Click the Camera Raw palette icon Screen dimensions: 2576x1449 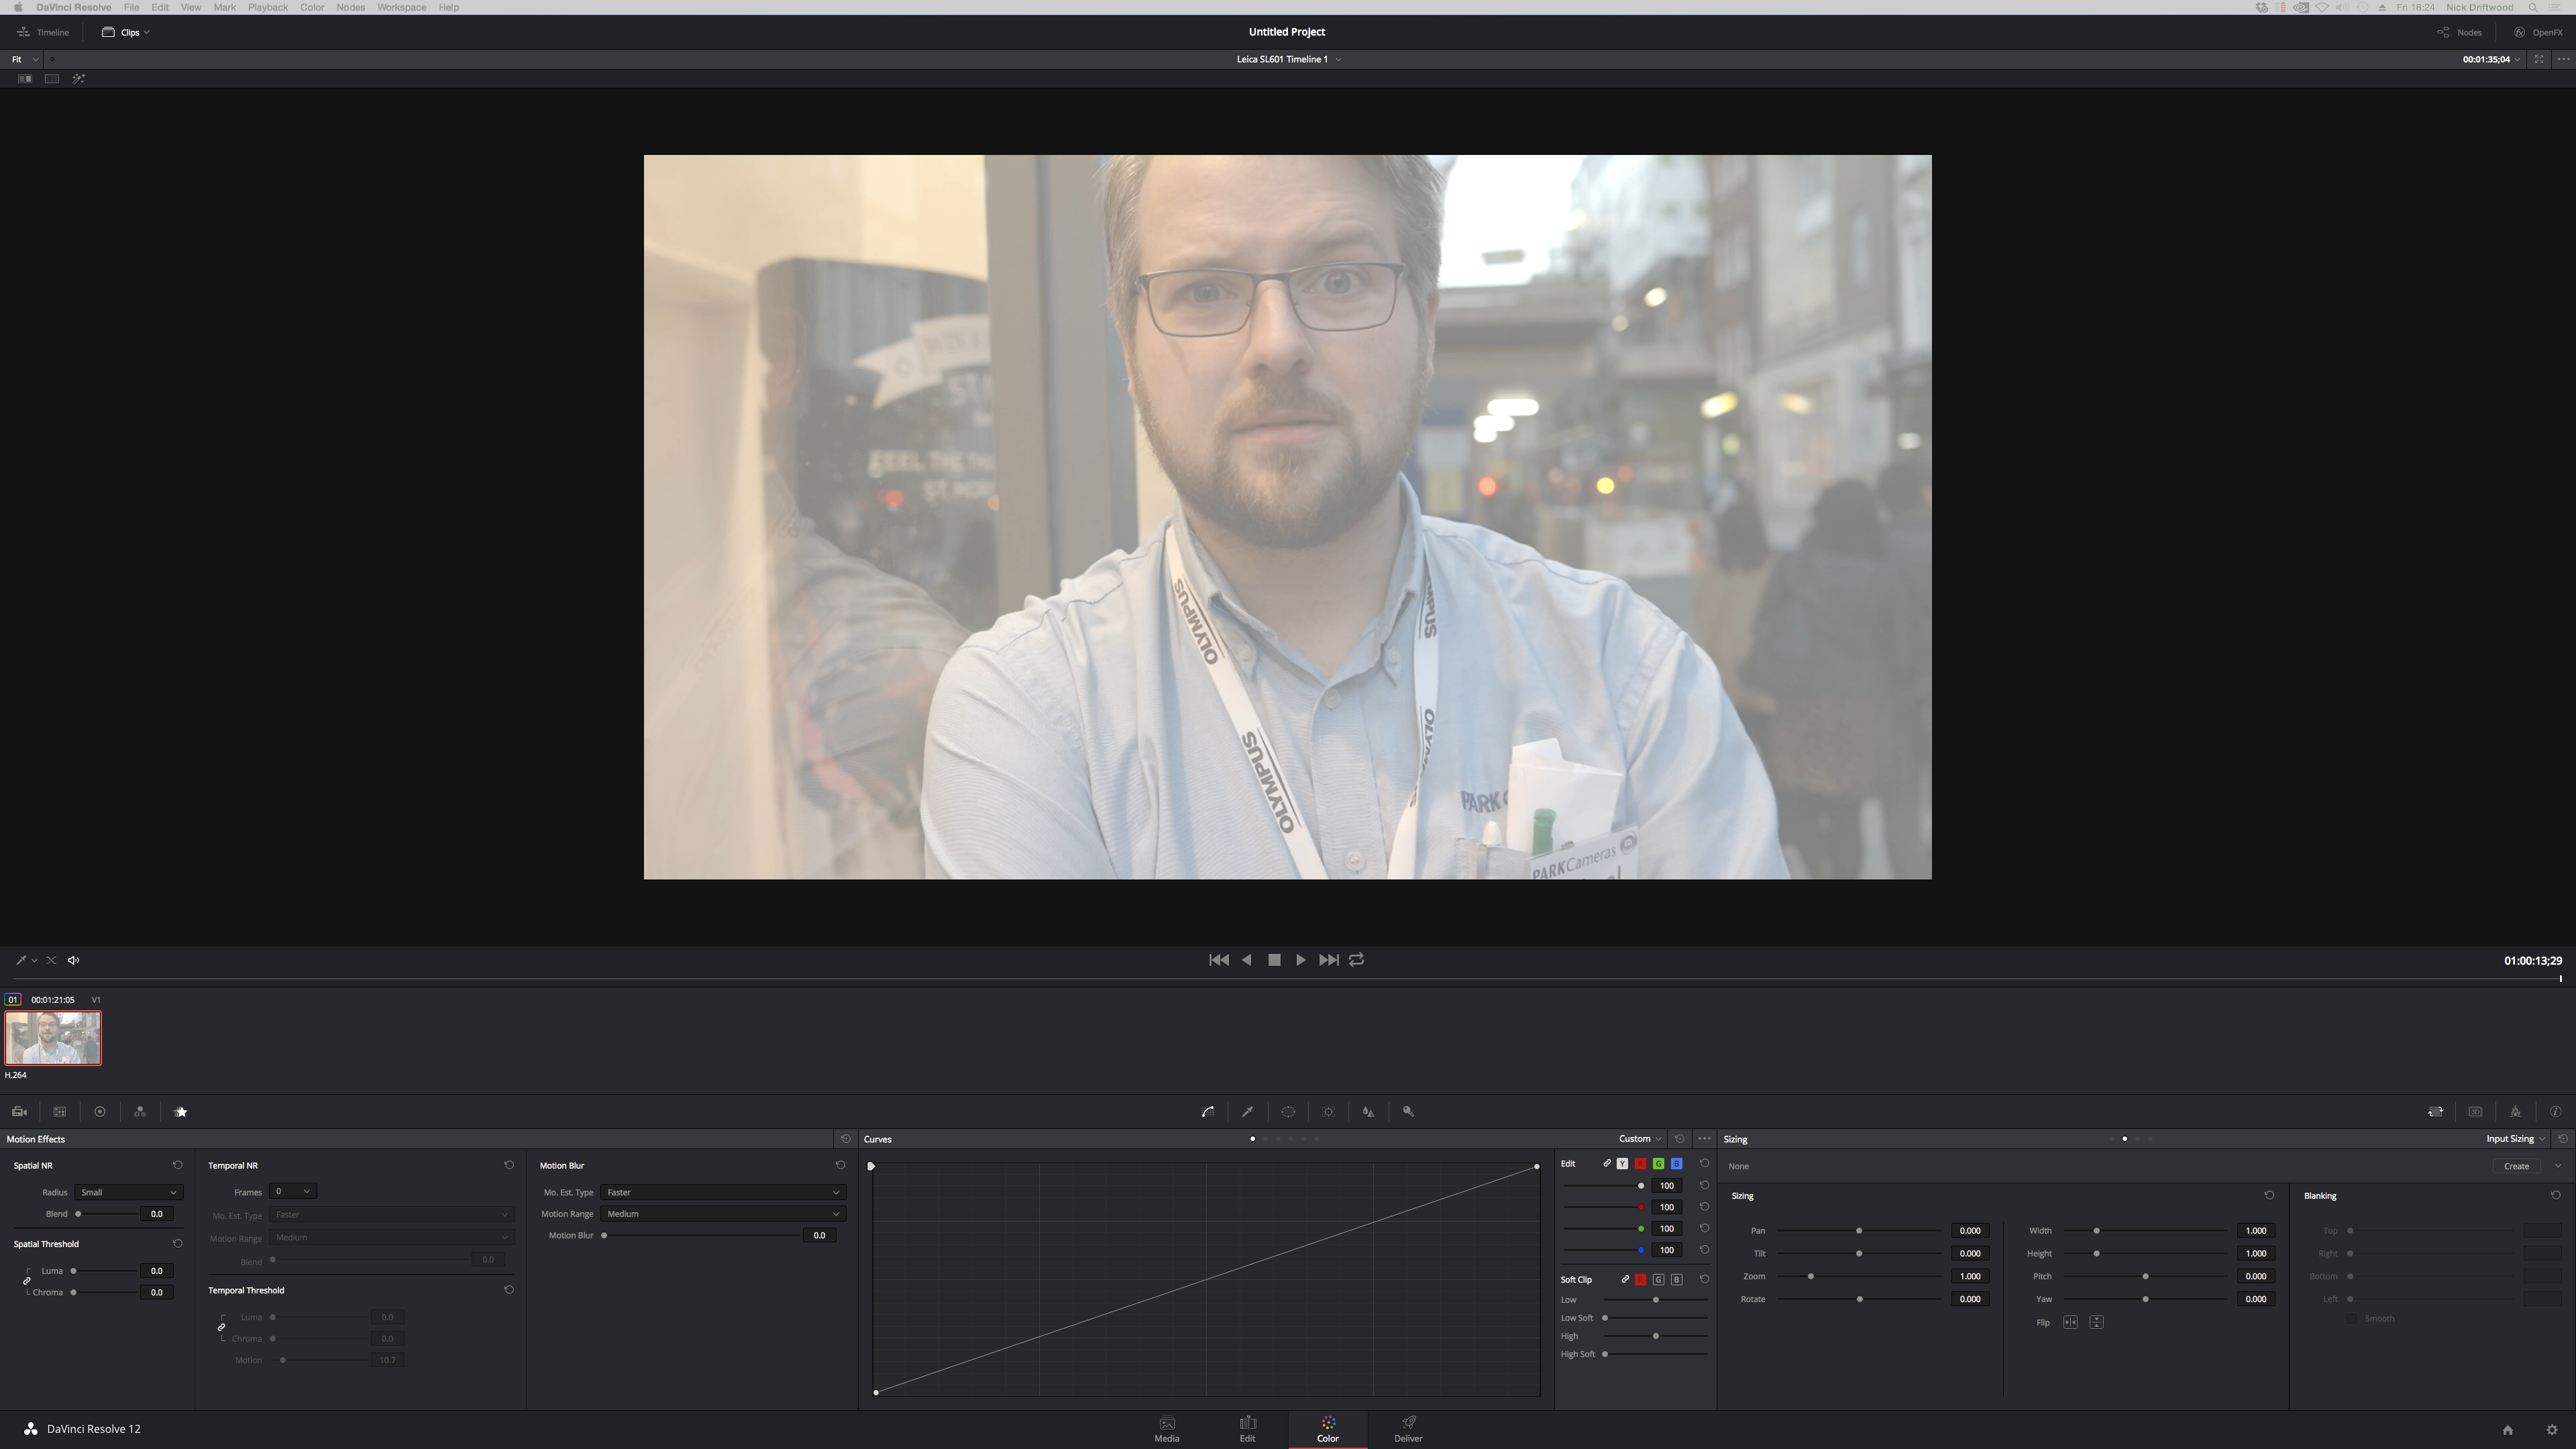click(19, 1111)
